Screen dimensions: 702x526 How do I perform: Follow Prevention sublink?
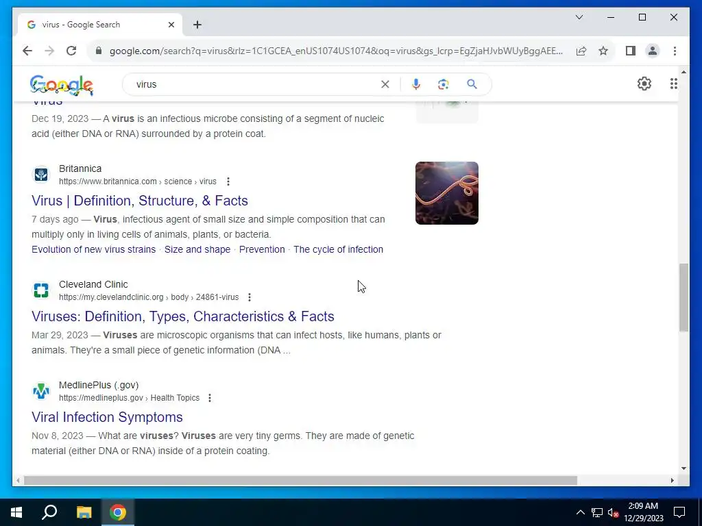[262, 249]
